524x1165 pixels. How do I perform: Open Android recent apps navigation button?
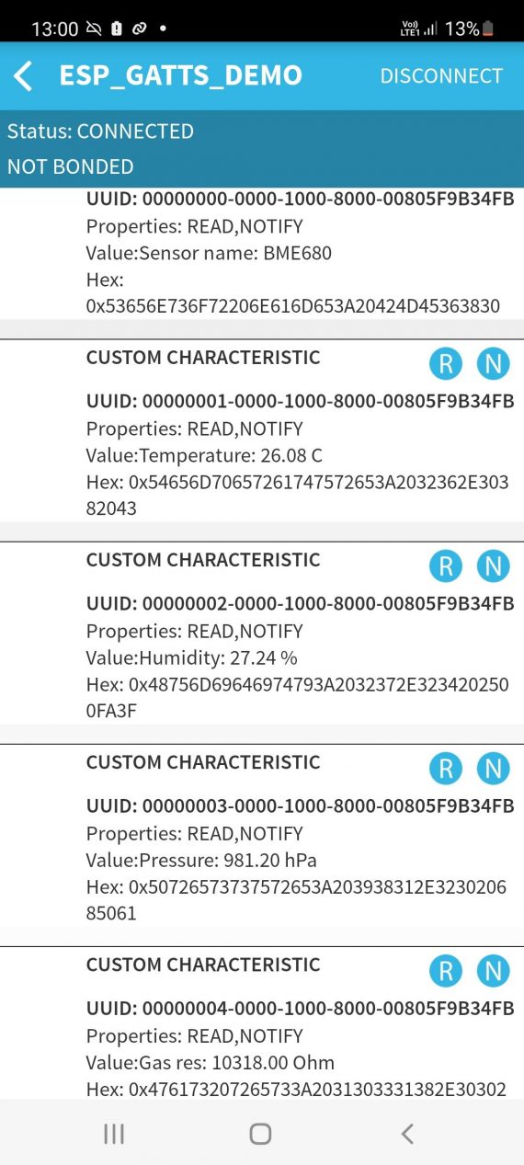114,1134
